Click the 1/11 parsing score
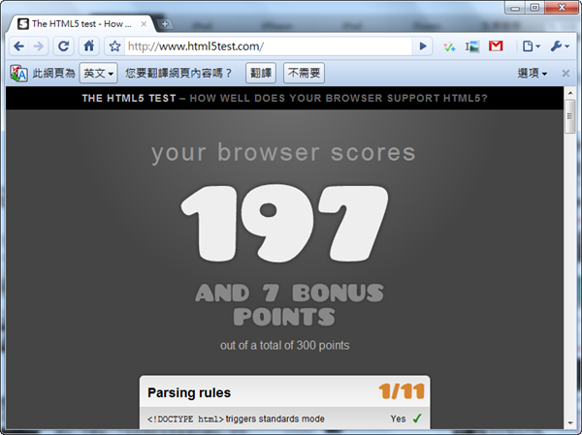The width and height of the screenshot is (582, 435). point(402,391)
